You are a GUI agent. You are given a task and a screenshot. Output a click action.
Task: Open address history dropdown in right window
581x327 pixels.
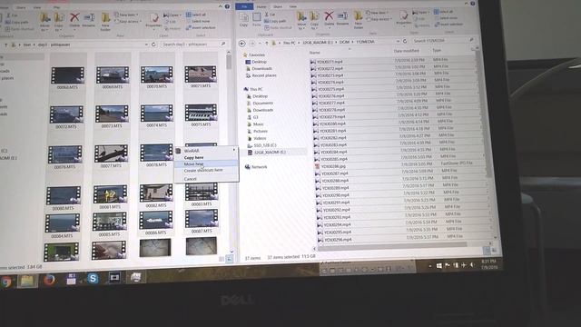point(398,42)
